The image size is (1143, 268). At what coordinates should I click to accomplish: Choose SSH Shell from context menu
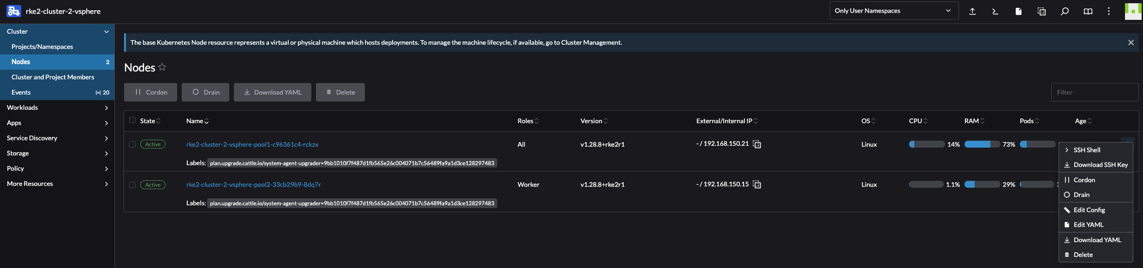click(x=1096, y=150)
